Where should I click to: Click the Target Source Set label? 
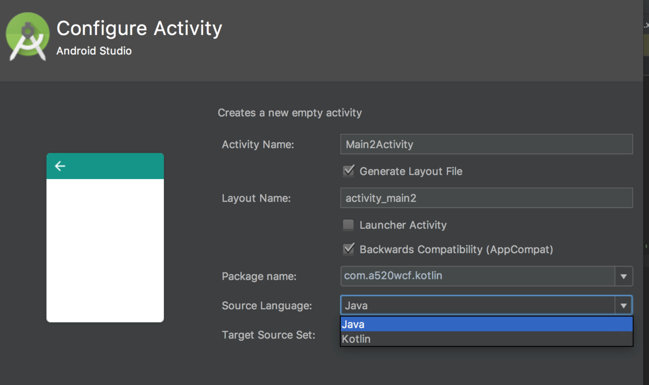[x=268, y=335]
